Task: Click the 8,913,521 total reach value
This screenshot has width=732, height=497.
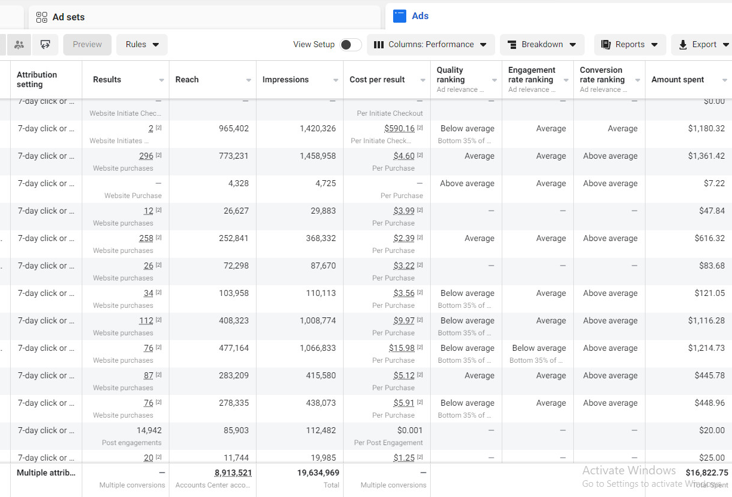Action: (x=233, y=473)
